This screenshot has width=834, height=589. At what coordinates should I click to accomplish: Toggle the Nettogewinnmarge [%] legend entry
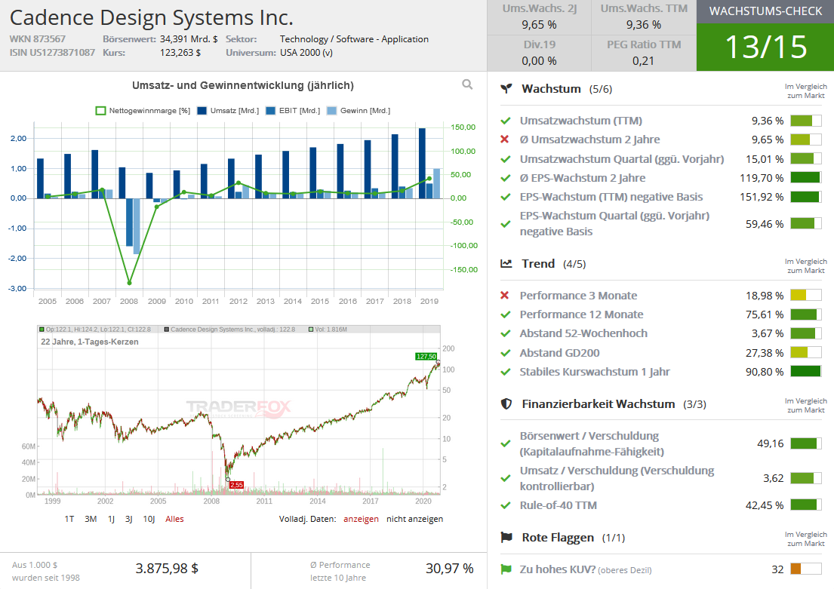click(143, 111)
